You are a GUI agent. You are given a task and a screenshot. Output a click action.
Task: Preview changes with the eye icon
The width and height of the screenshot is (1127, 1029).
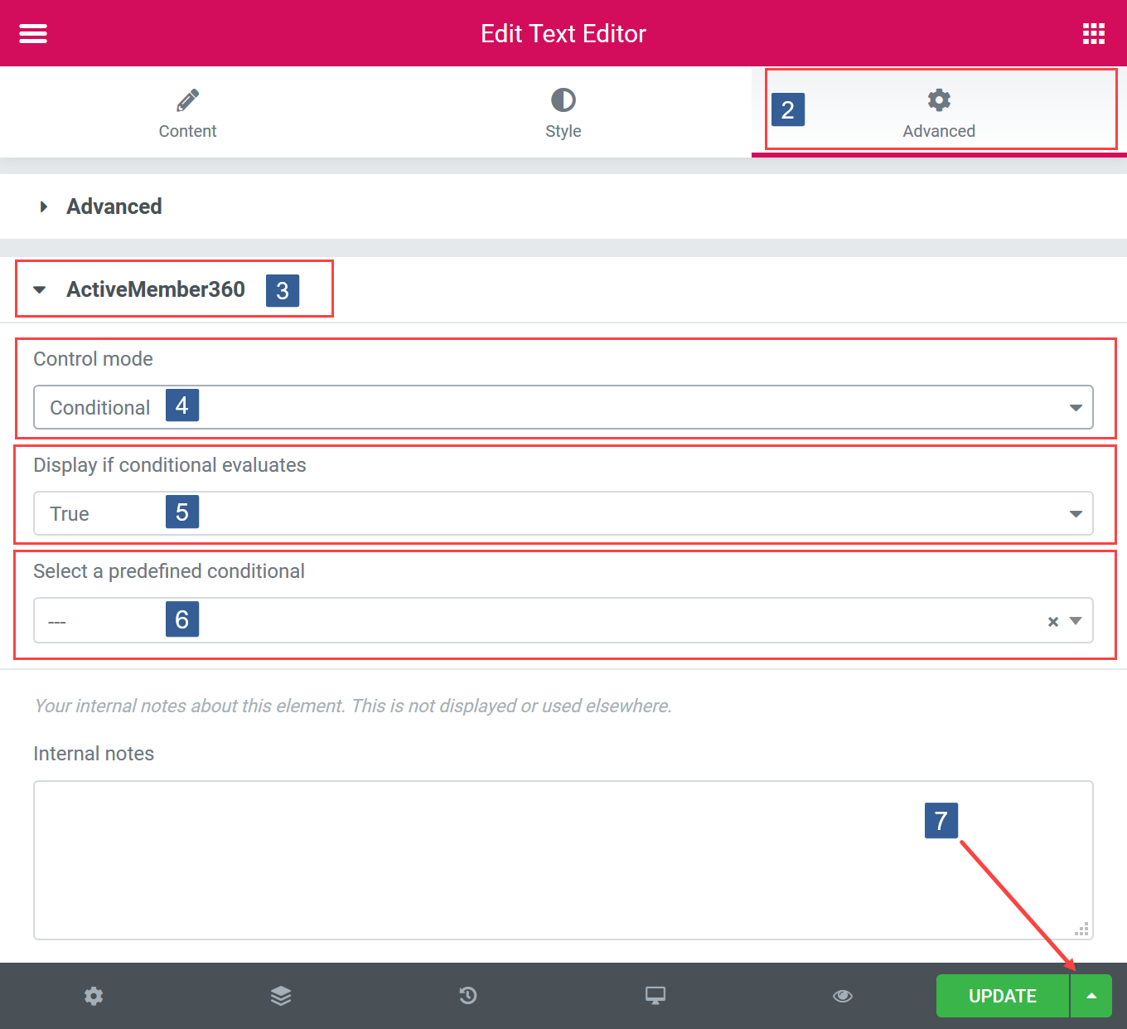(x=843, y=996)
